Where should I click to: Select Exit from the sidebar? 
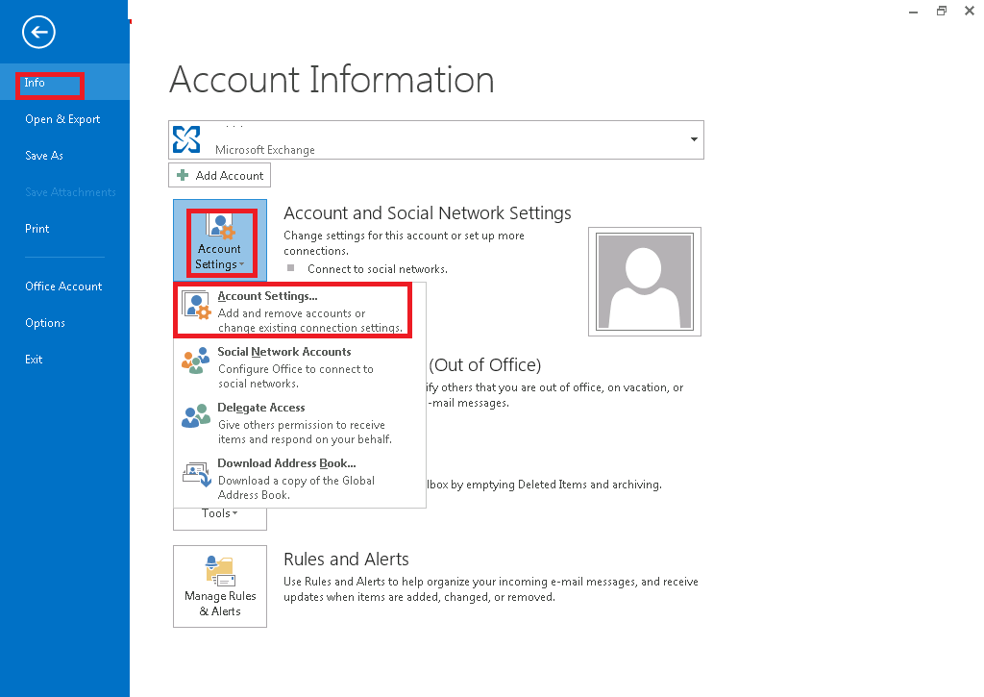[x=34, y=359]
